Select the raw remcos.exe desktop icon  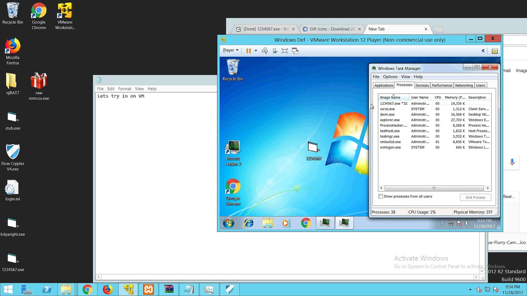pos(39,87)
